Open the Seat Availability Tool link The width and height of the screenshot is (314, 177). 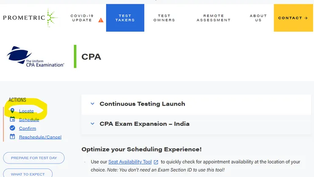coord(130,162)
